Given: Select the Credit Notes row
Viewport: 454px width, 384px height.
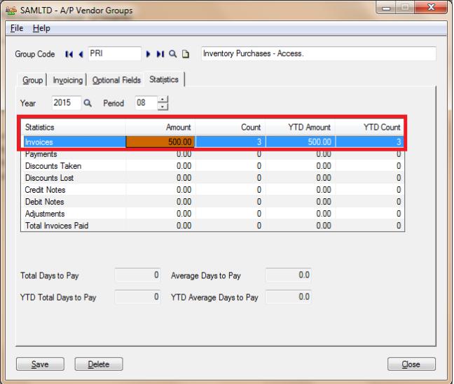Looking at the screenshot, I should [x=213, y=190].
